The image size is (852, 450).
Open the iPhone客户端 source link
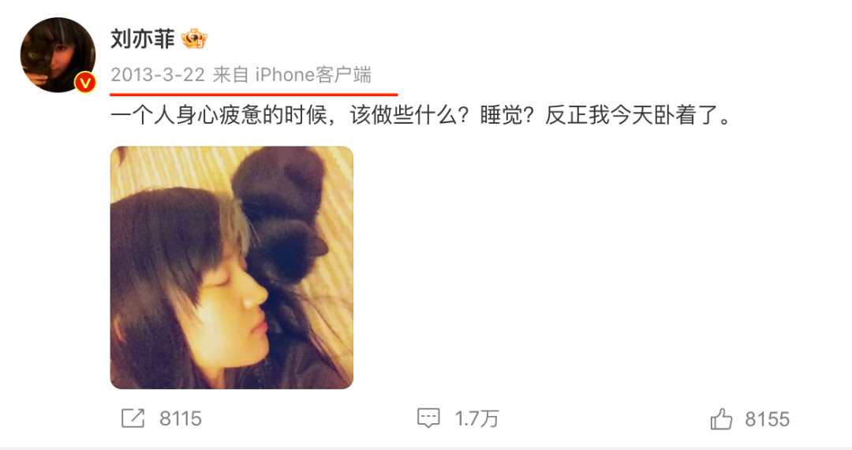coord(313,75)
